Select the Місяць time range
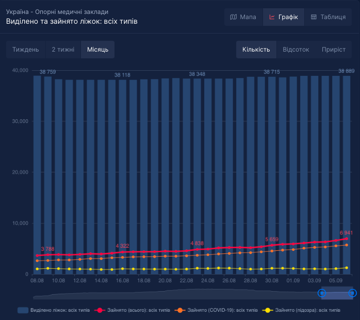360x320 pixels. coord(97,50)
